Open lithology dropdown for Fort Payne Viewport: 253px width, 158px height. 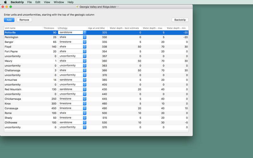click(85, 52)
